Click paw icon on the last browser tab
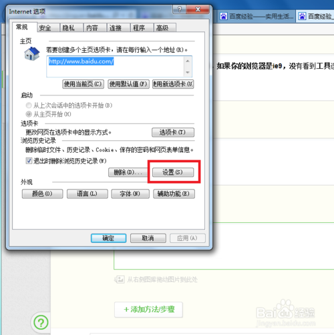Image resolution: width=334 pixels, height=335 pixels. (x=302, y=16)
